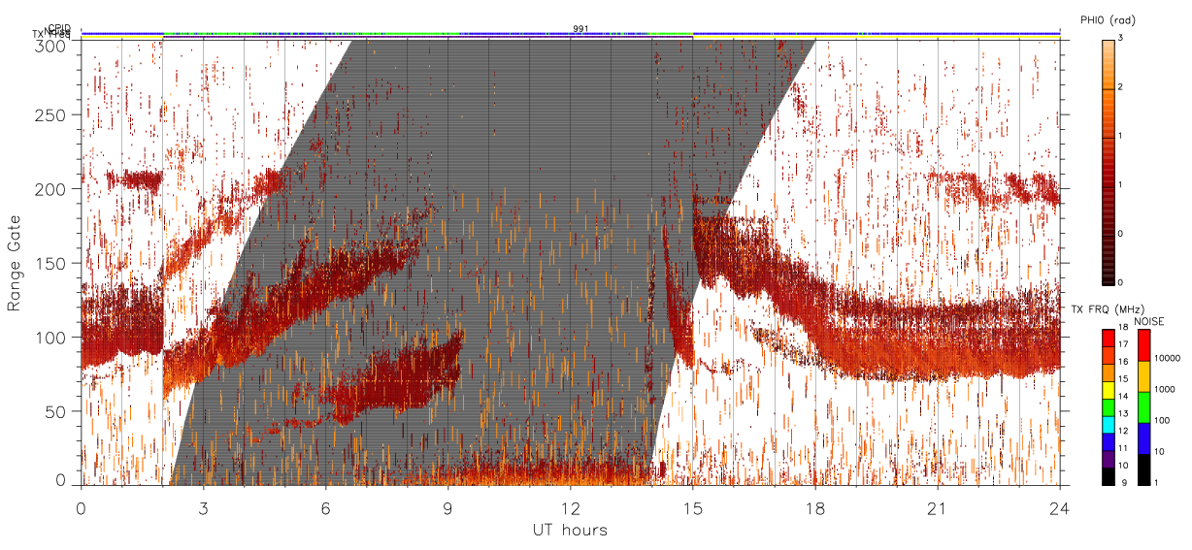Click the UT hours tick label '21'
This screenshot has height=550, width=1192.
pos(937,507)
